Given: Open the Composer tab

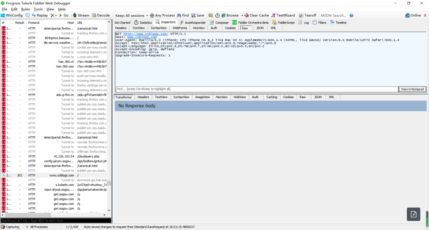Looking at the screenshot, I should click(x=219, y=23).
